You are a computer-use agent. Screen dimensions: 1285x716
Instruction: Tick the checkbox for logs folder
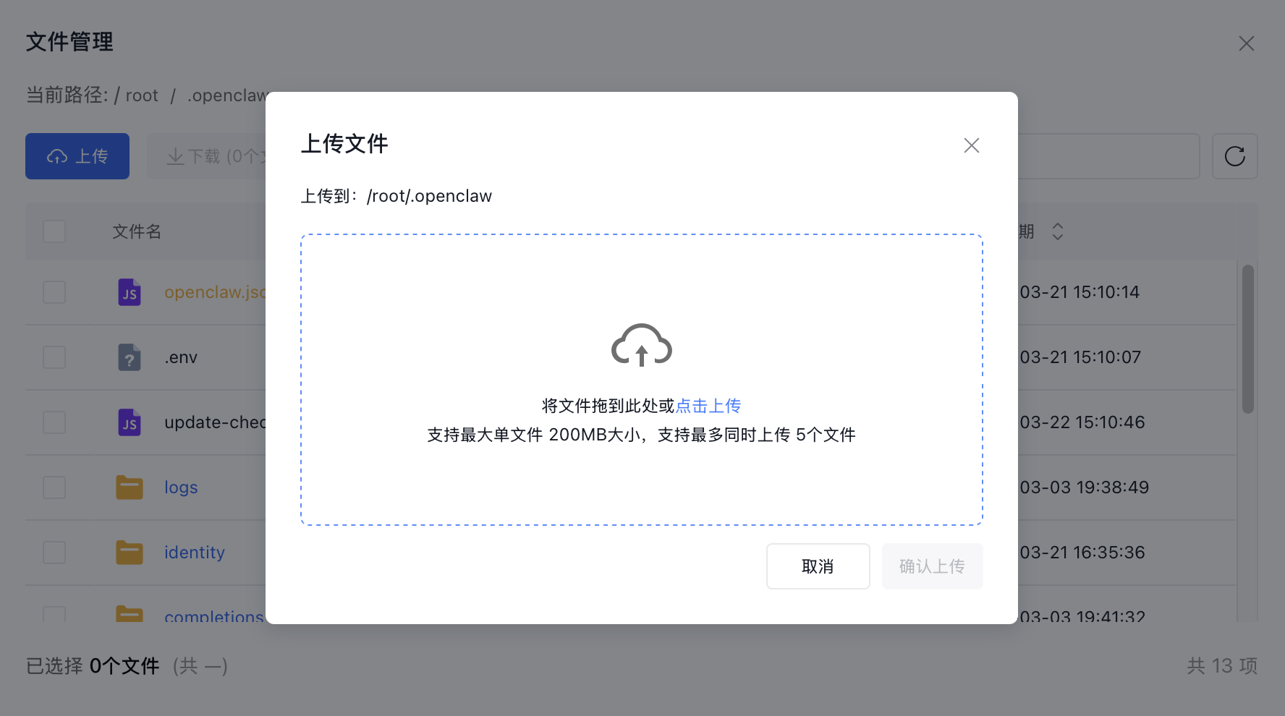(x=54, y=487)
